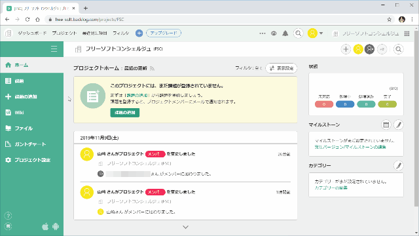
Task: Click yellow member avatar in project header
Action: click(x=358, y=49)
